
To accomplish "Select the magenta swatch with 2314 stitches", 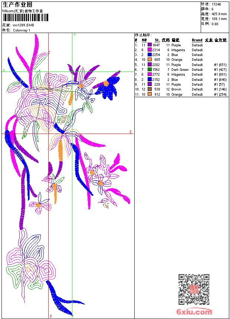I will tap(150, 50).
